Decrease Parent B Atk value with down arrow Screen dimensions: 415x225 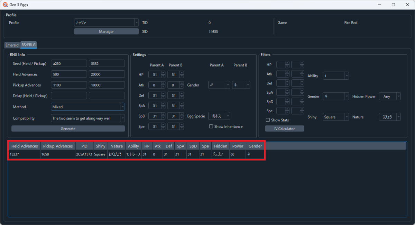(182, 86)
